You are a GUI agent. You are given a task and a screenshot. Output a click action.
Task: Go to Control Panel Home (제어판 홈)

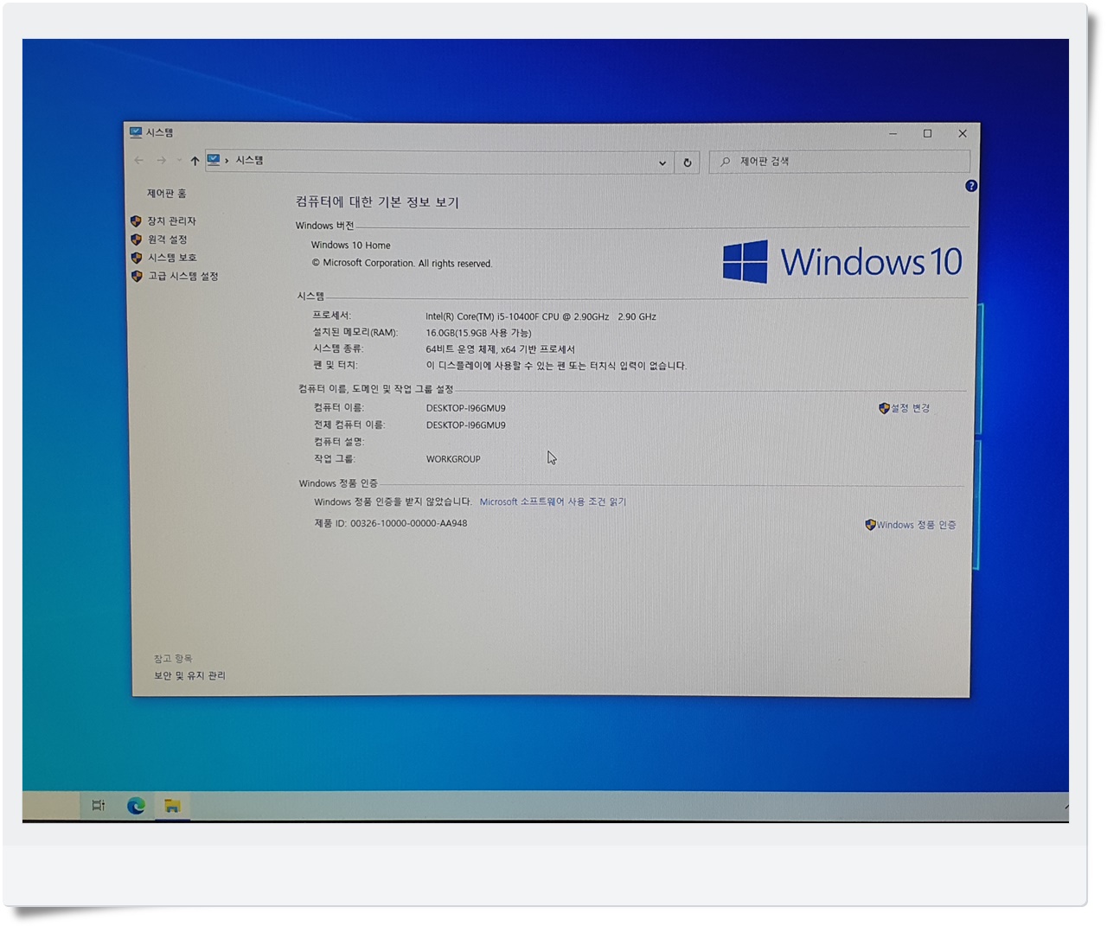click(166, 194)
